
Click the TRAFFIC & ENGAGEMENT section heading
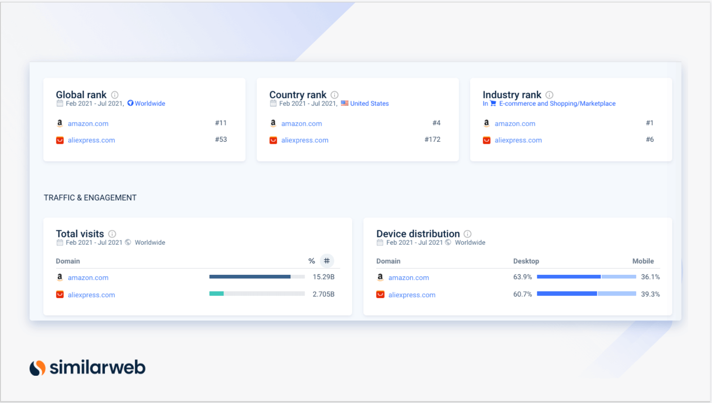click(x=90, y=198)
